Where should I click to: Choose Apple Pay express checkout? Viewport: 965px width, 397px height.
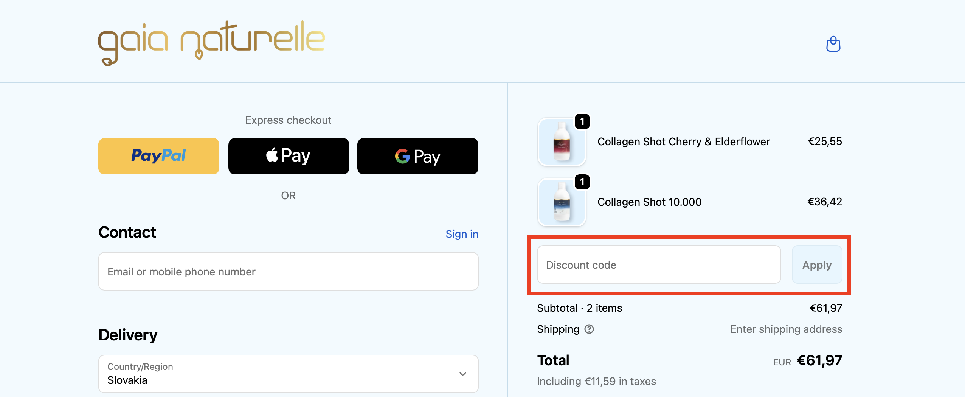[x=289, y=156]
